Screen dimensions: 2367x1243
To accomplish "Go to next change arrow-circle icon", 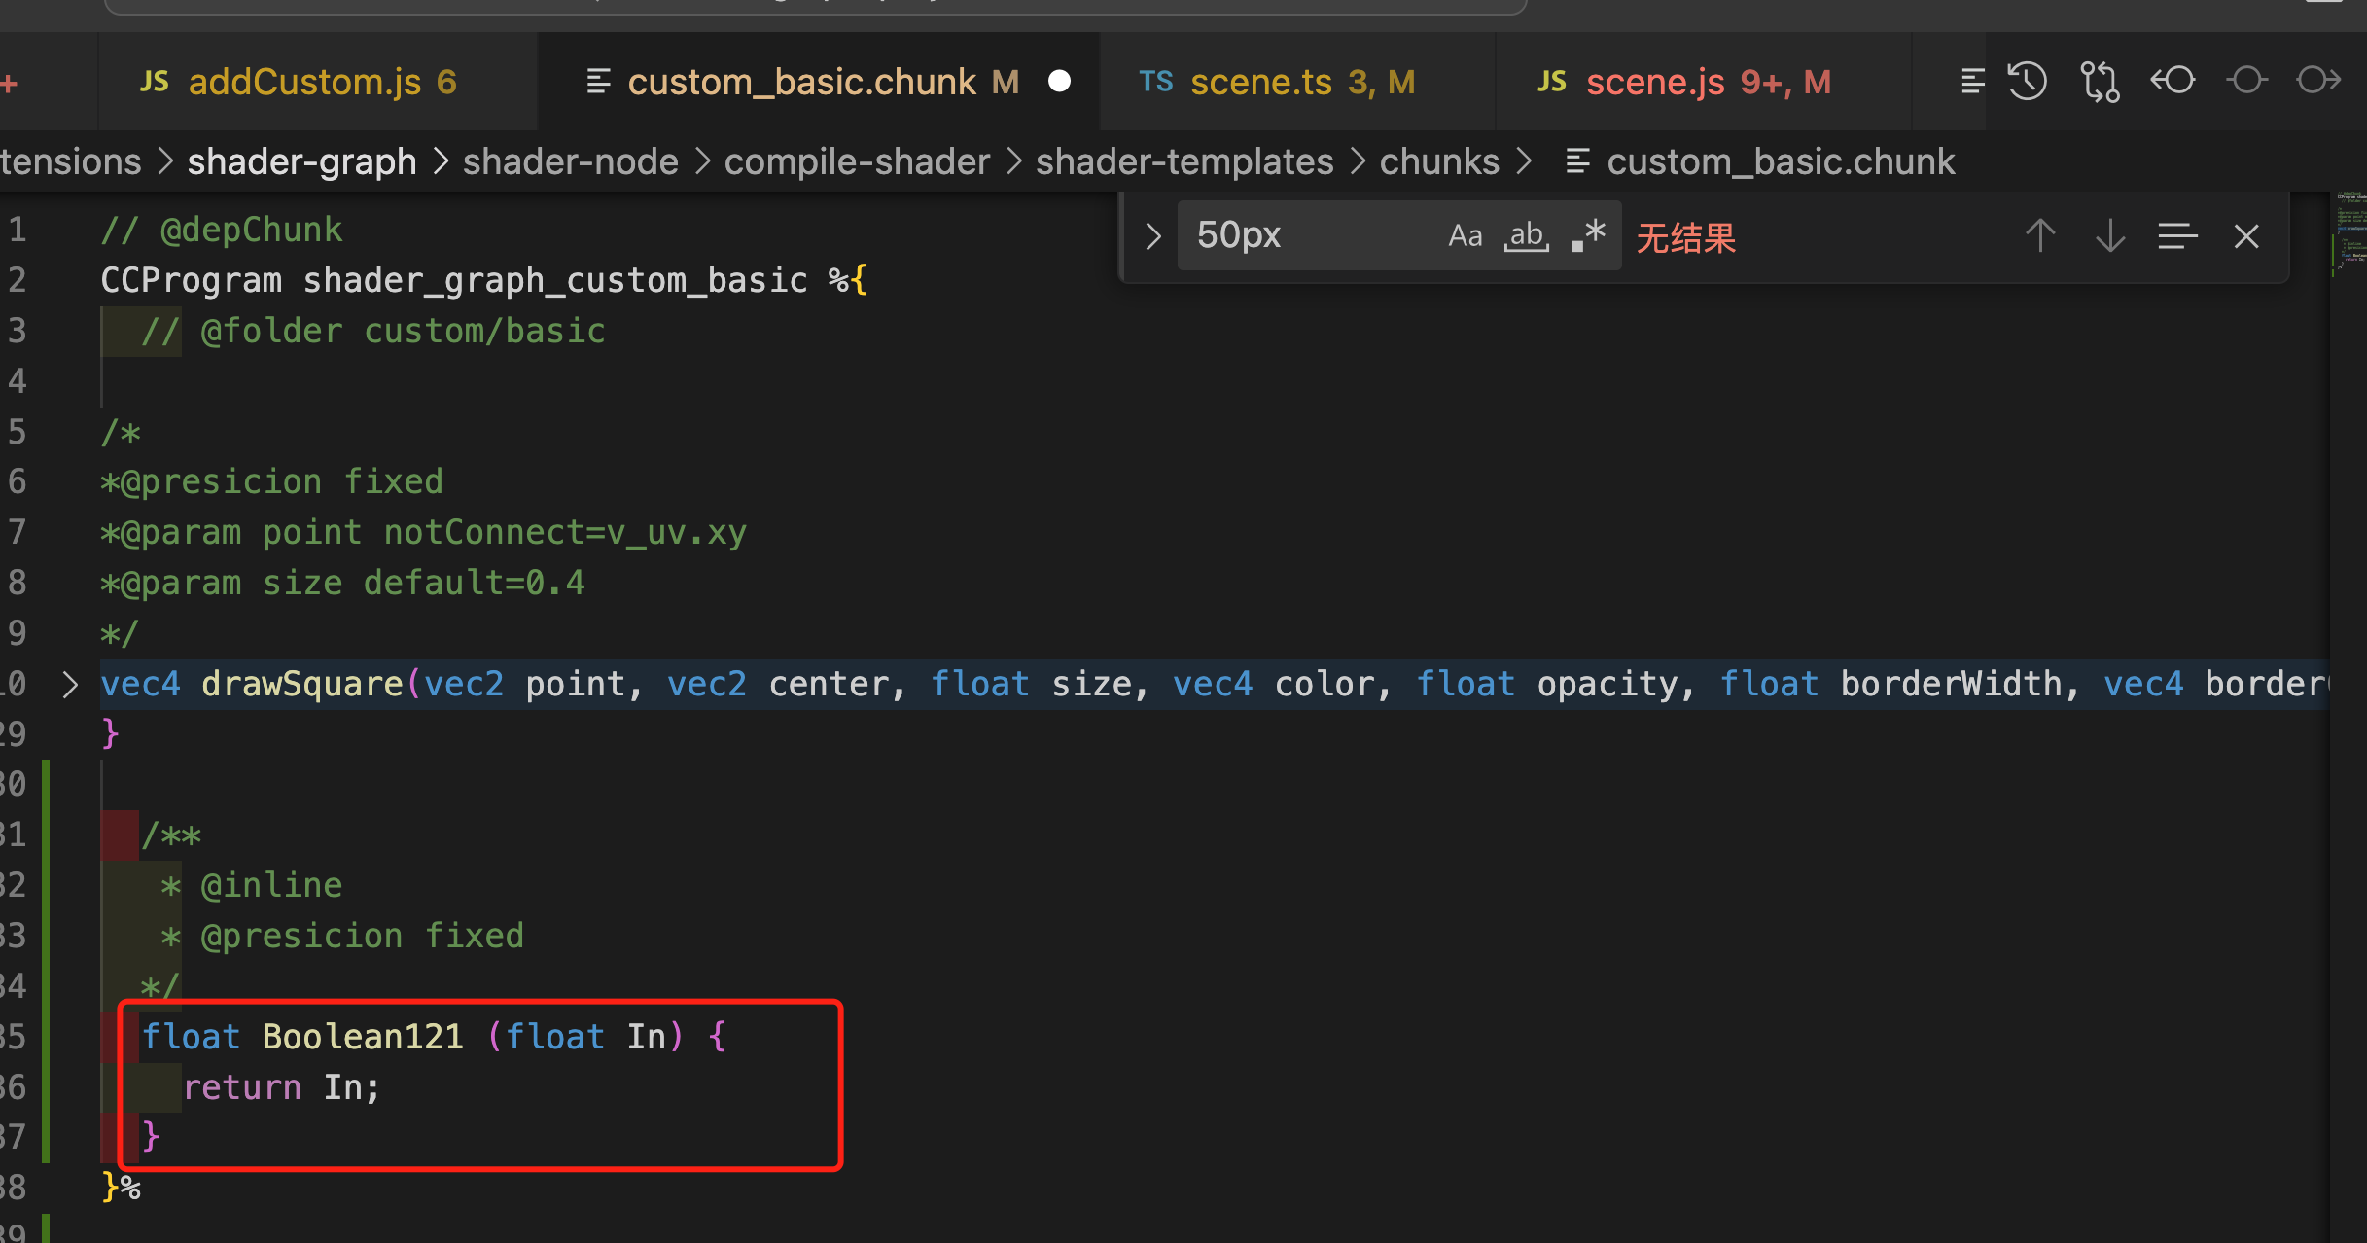I will point(2318,81).
